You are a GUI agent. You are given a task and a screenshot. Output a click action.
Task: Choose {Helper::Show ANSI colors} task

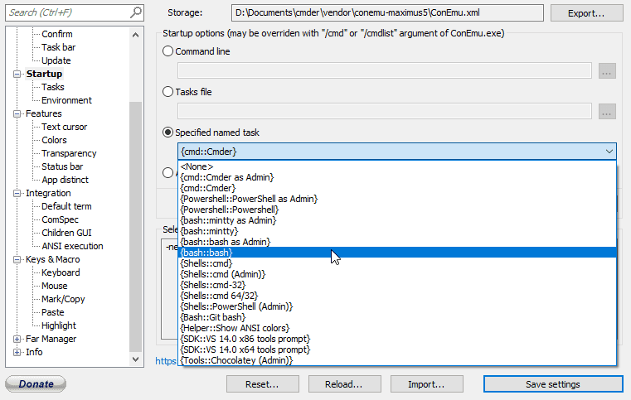coord(397,328)
